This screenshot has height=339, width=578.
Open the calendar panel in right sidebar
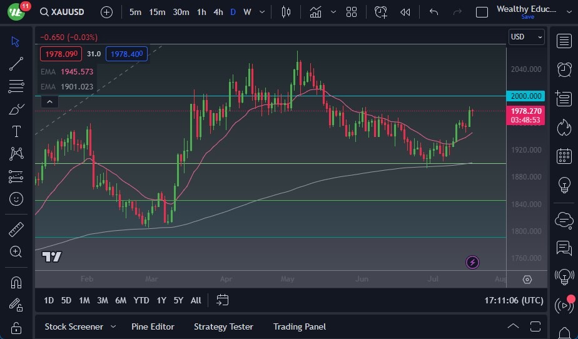(564, 156)
